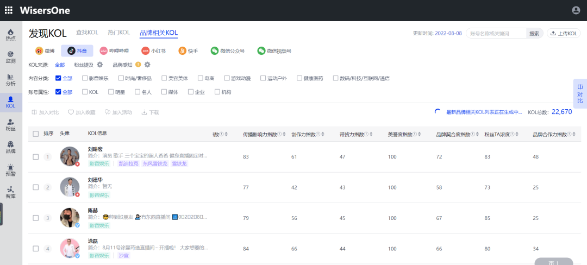Click the gear icon beside 粉丝提及
Viewport: 587px width, 265px height.
point(100,65)
